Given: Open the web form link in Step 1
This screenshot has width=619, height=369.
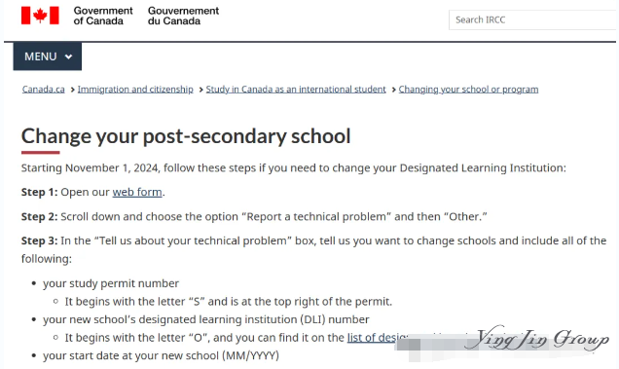Looking at the screenshot, I should (137, 192).
